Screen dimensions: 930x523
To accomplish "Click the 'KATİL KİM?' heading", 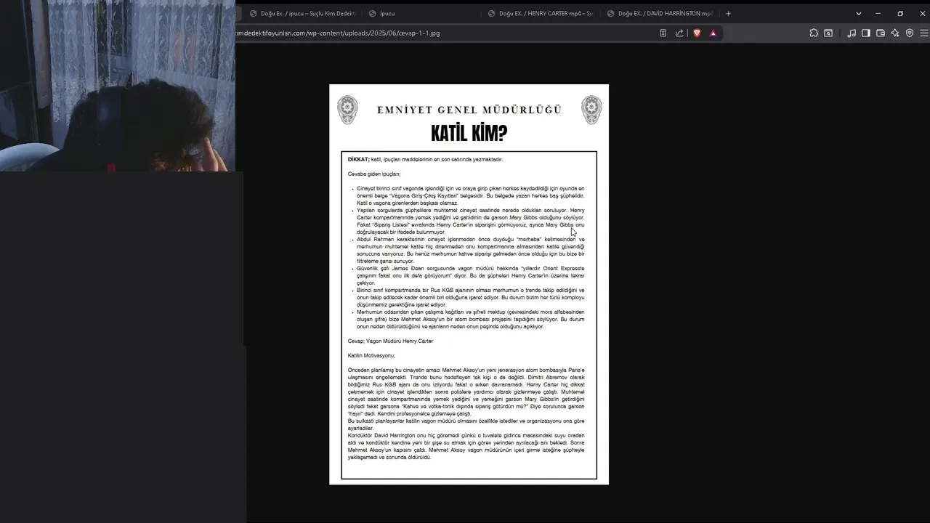I will point(469,134).
